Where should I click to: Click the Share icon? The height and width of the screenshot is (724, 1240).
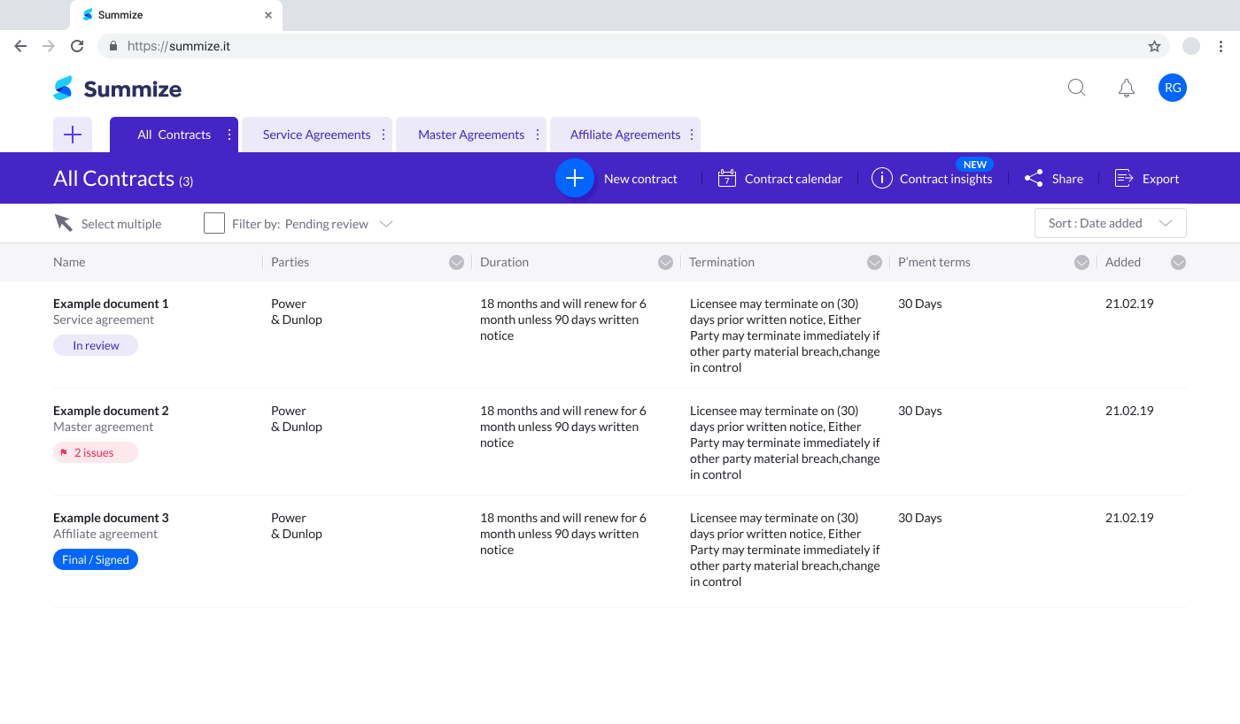point(1034,178)
